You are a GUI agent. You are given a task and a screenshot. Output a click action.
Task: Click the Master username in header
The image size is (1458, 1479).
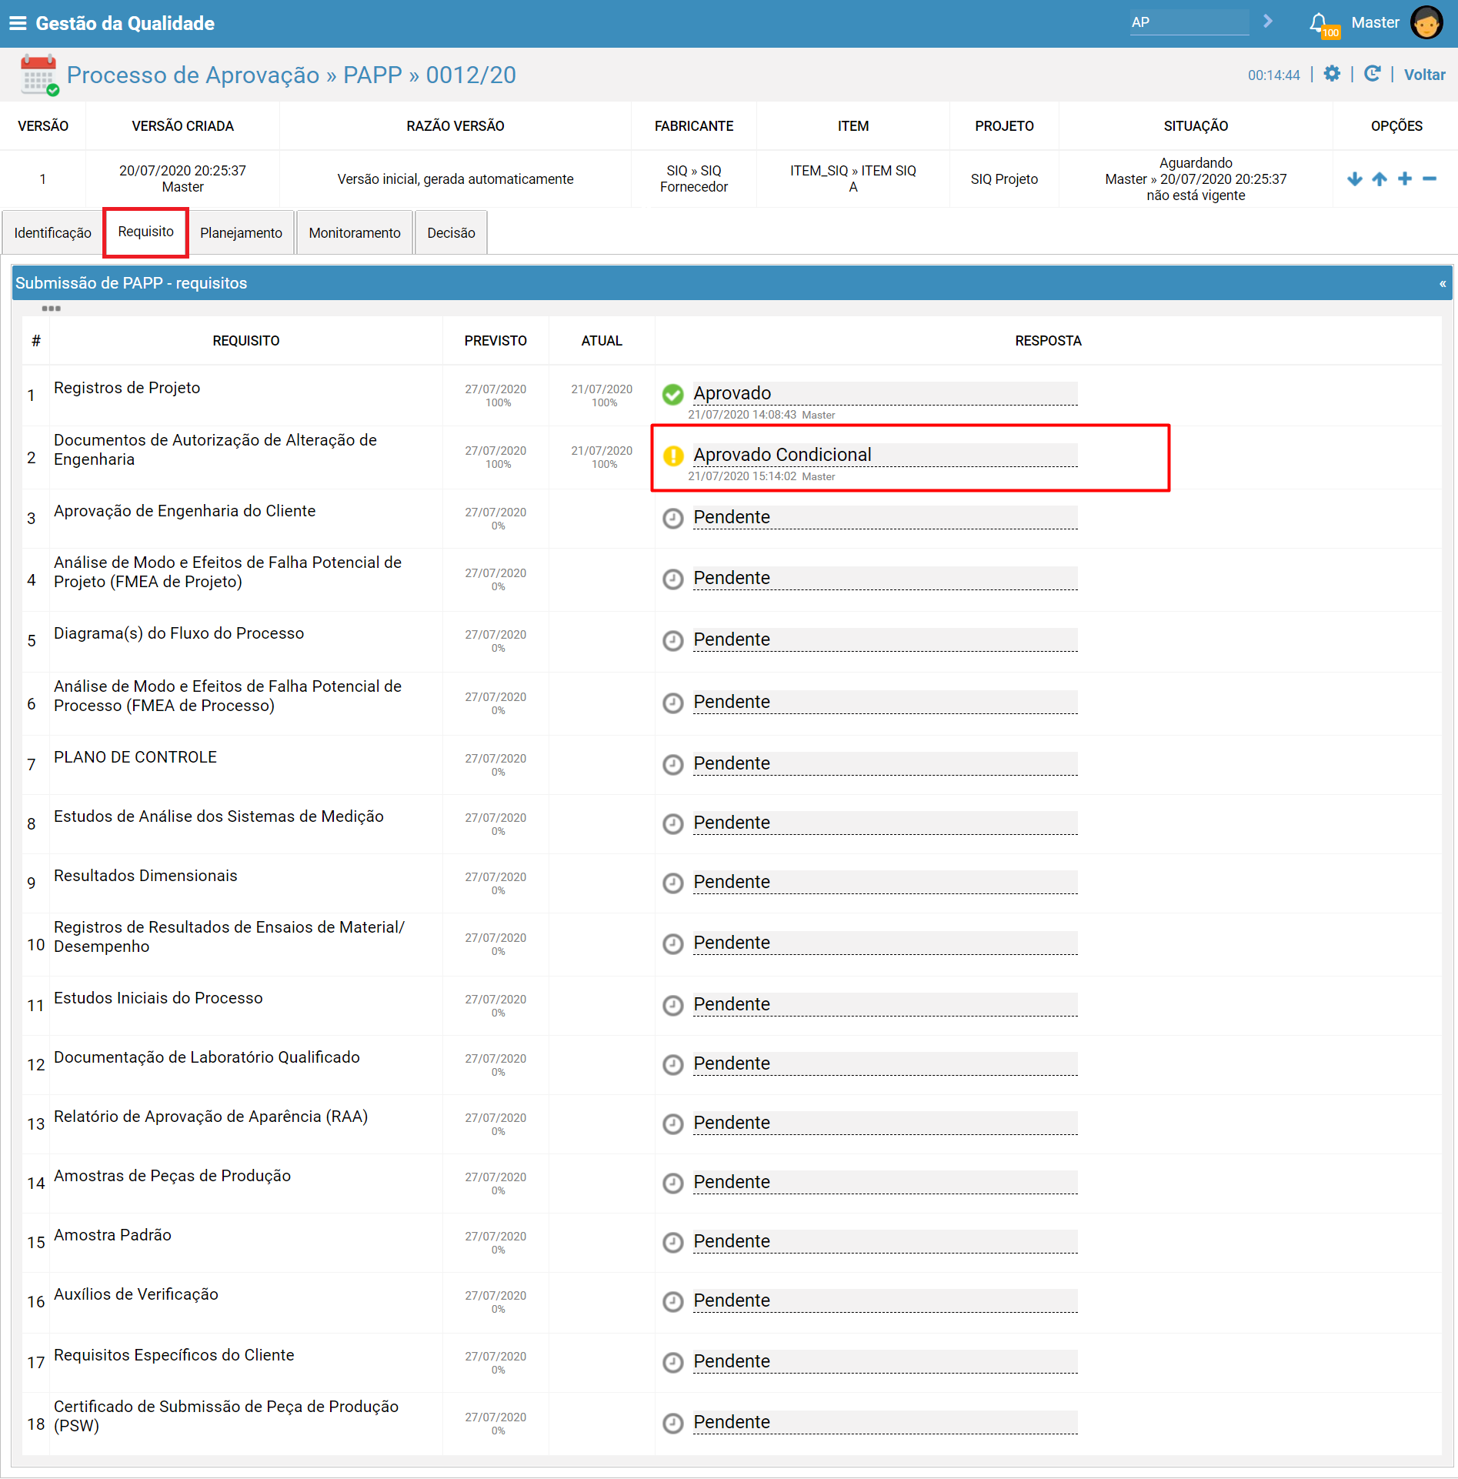(x=1375, y=22)
